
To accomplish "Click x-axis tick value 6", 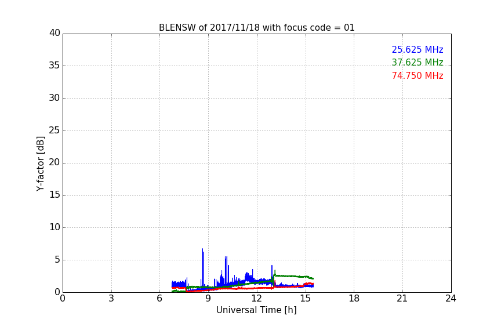I will tap(159, 299).
